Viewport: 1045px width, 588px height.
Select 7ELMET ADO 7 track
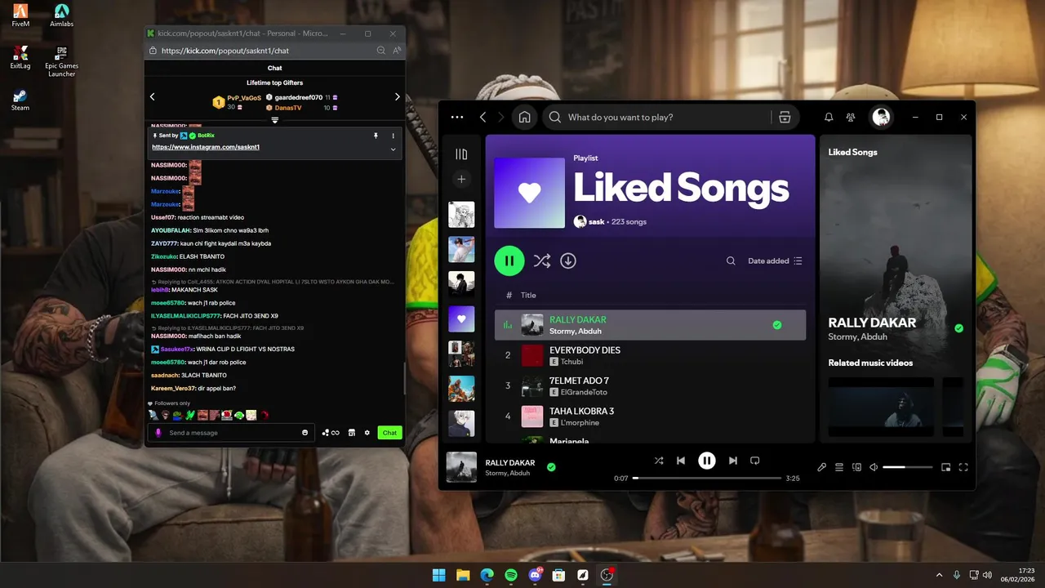pos(650,385)
